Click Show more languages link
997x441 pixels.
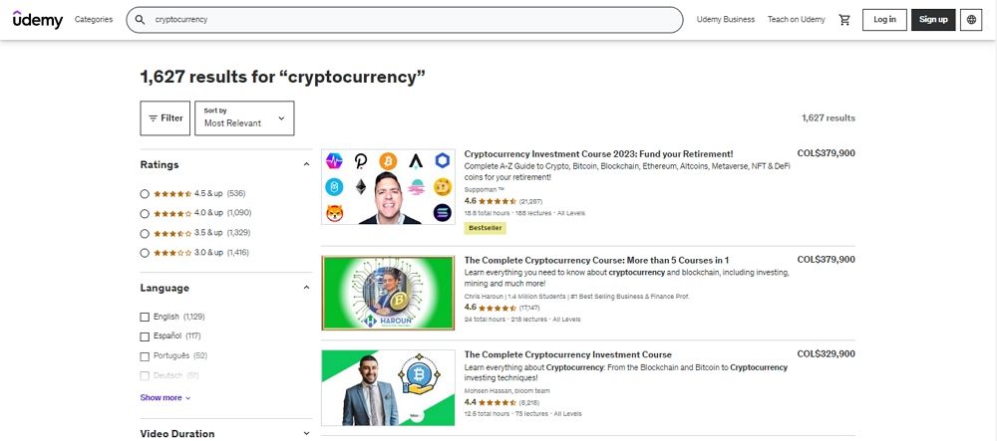pyautogui.click(x=165, y=397)
